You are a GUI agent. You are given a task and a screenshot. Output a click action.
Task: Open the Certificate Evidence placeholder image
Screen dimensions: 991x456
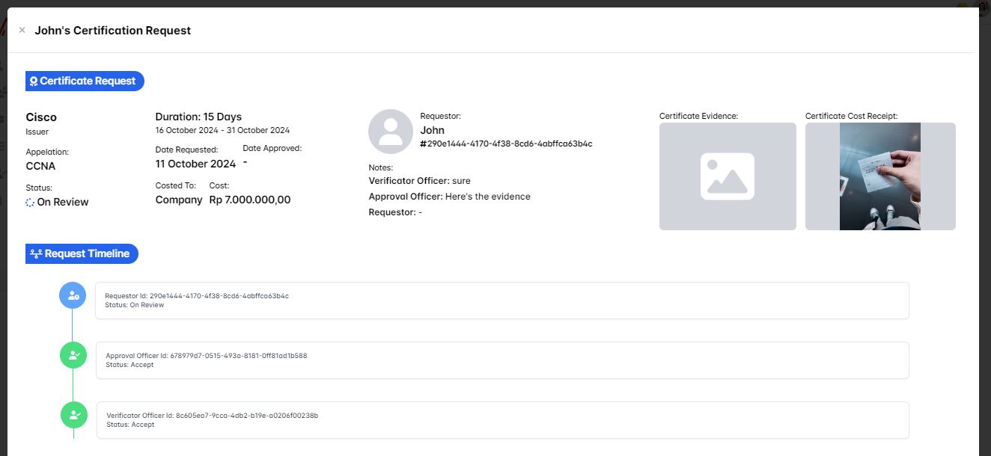point(727,176)
